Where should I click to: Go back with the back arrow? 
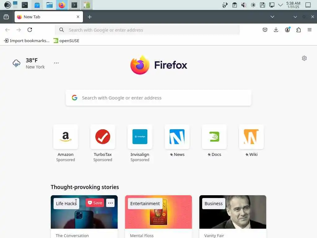pyautogui.click(x=7, y=30)
